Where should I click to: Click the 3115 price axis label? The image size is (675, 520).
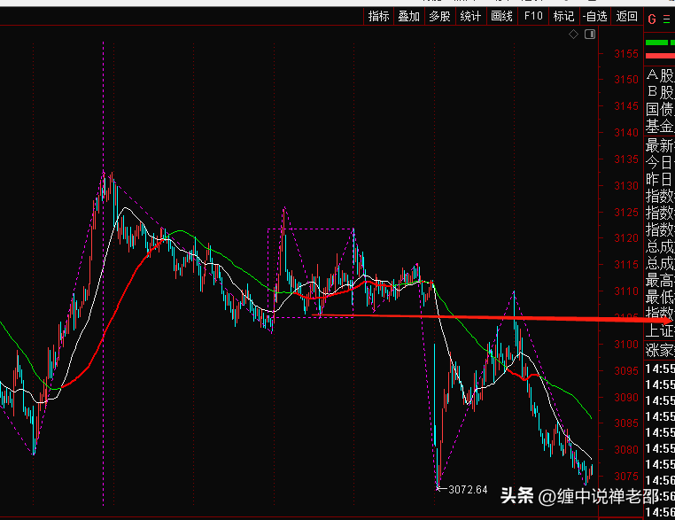(626, 265)
